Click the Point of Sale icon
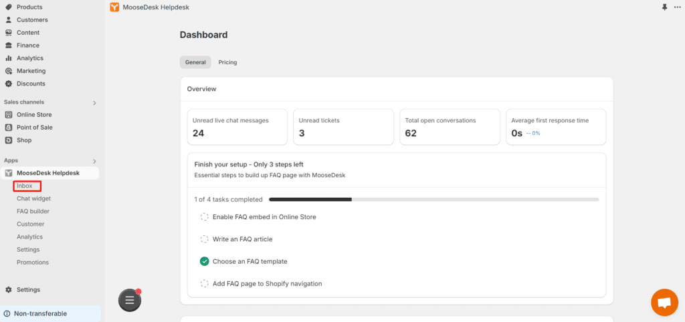The height and width of the screenshot is (322, 685). pyautogui.click(x=8, y=128)
